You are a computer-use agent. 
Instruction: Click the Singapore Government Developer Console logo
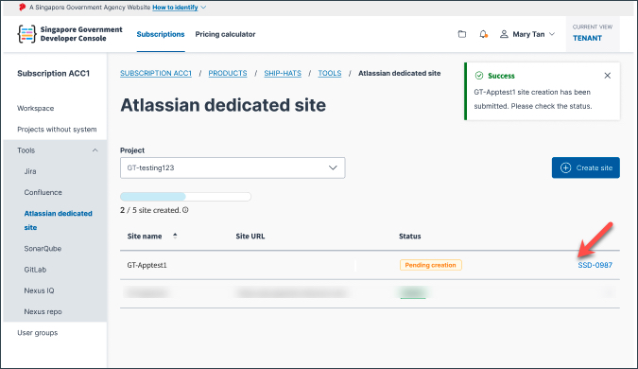coord(70,34)
